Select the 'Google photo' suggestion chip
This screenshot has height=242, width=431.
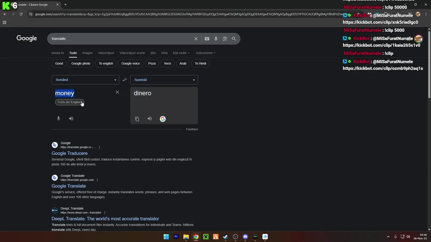(x=81, y=63)
